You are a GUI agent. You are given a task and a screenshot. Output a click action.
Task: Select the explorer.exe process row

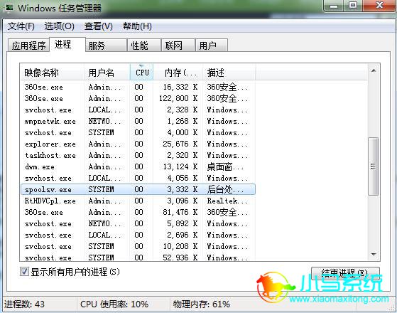pos(138,144)
